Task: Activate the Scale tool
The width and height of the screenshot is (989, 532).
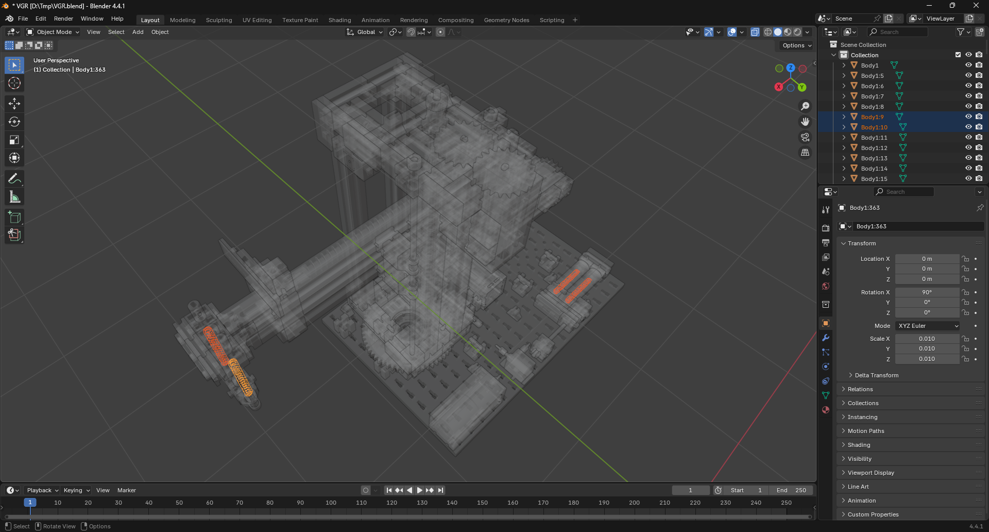Action: pos(14,140)
